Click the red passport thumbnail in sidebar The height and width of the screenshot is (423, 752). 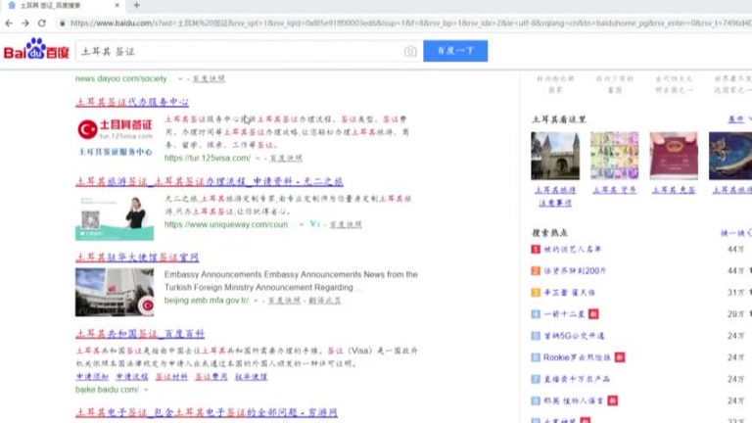pyautogui.click(x=674, y=156)
